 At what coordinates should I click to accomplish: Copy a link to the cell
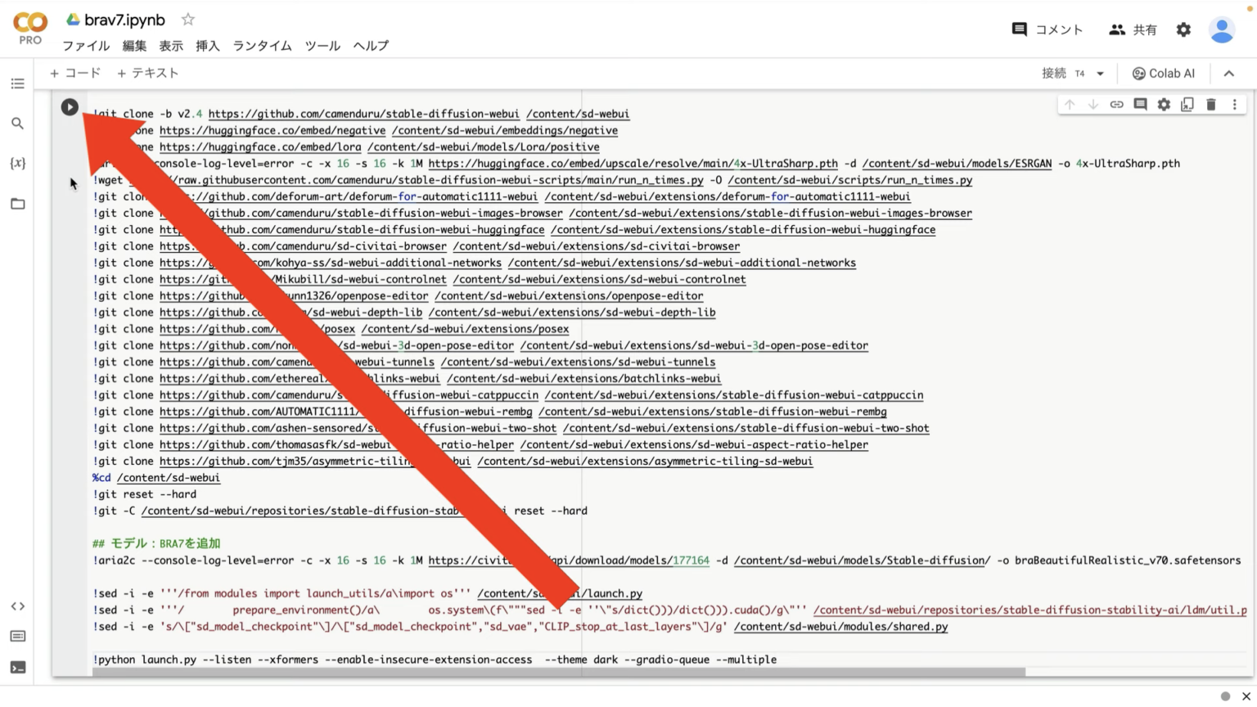[1116, 104]
